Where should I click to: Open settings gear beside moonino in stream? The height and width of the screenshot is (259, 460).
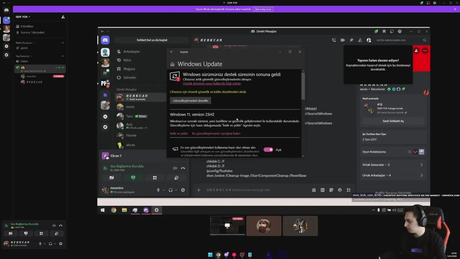183,190
